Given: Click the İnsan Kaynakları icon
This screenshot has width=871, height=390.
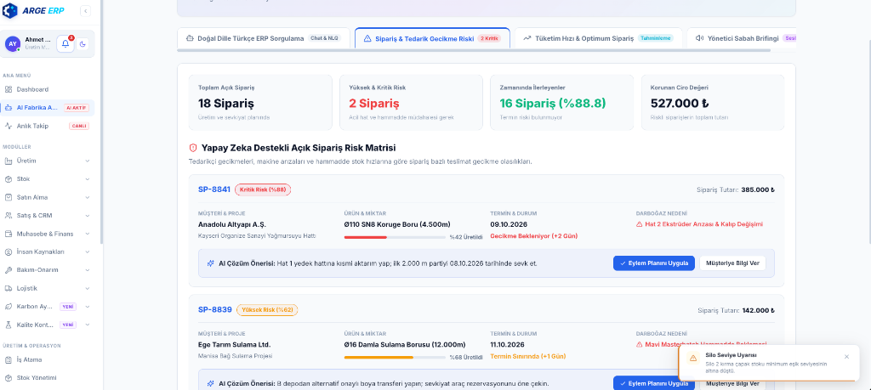Looking at the screenshot, I should (9, 252).
